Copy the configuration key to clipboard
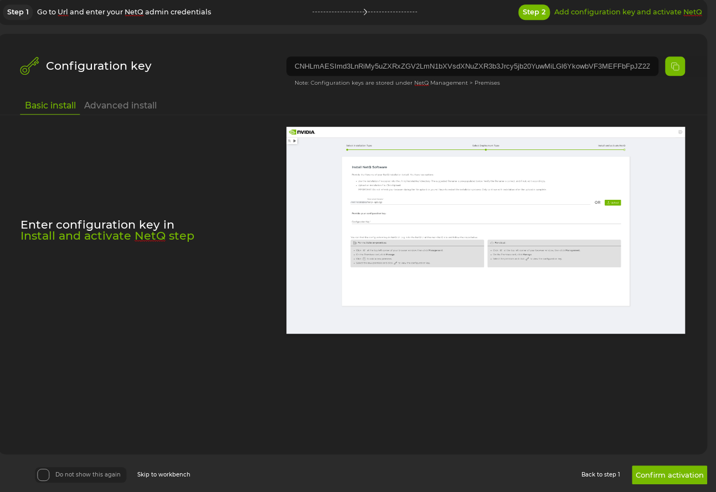 (x=674, y=66)
